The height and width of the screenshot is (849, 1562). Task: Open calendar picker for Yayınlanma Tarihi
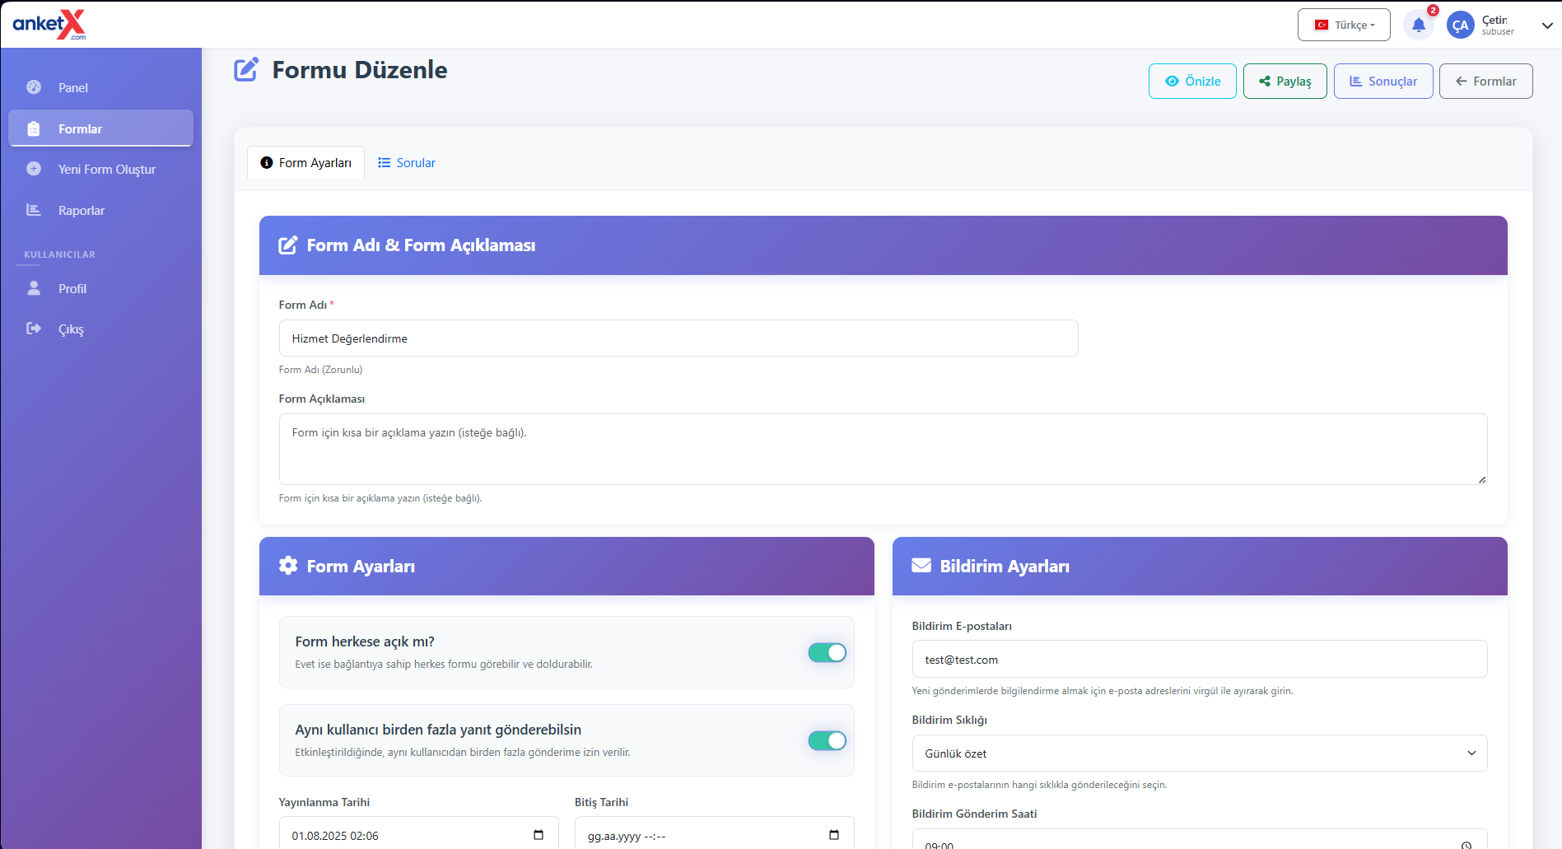click(539, 835)
